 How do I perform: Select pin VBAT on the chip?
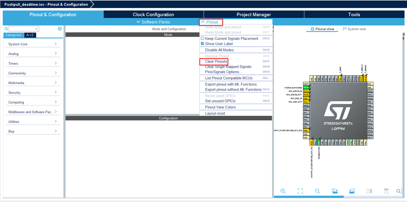tap(306, 84)
